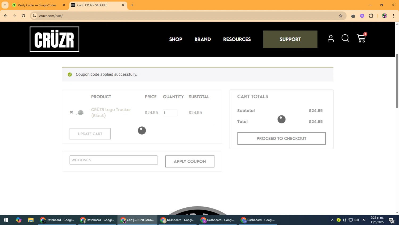This screenshot has height=225, width=399.
Task: Open File Explorer from taskbar
Action: coord(31,220)
